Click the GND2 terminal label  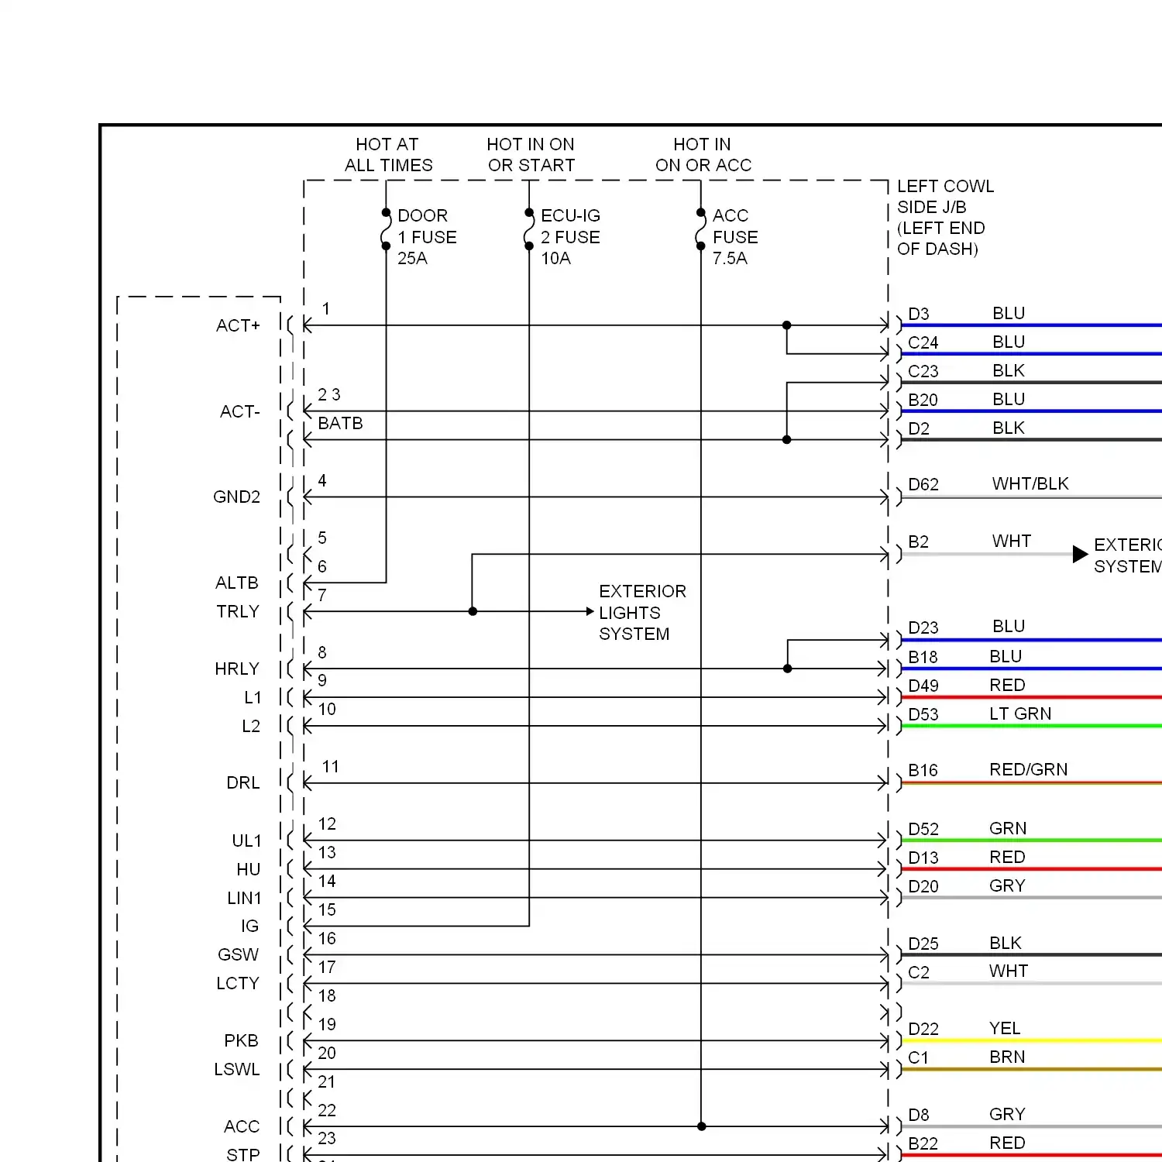point(236,497)
